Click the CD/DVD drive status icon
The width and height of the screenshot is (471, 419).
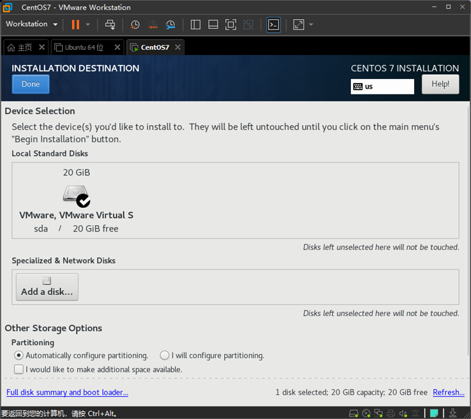(x=366, y=413)
